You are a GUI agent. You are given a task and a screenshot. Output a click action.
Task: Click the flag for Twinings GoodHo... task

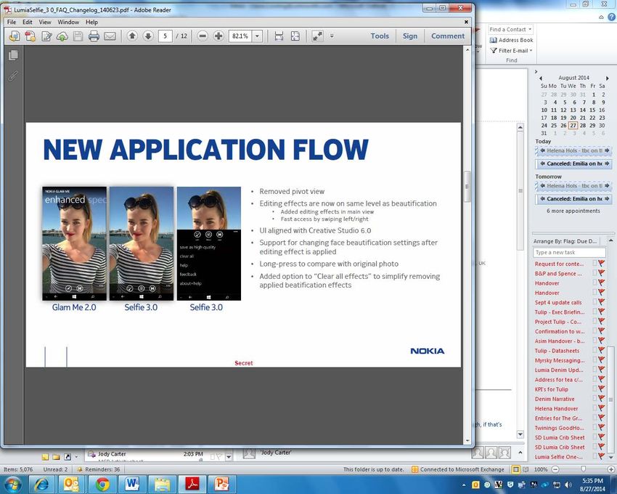[x=601, y=427]
